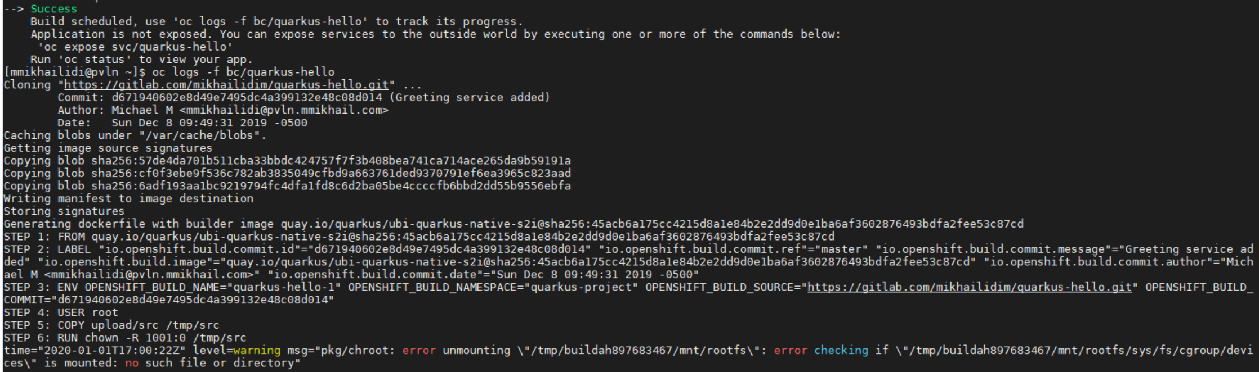Click the commit hash on the Commit line
This screenshot has height=372, width=1259.
pos(247,98)
